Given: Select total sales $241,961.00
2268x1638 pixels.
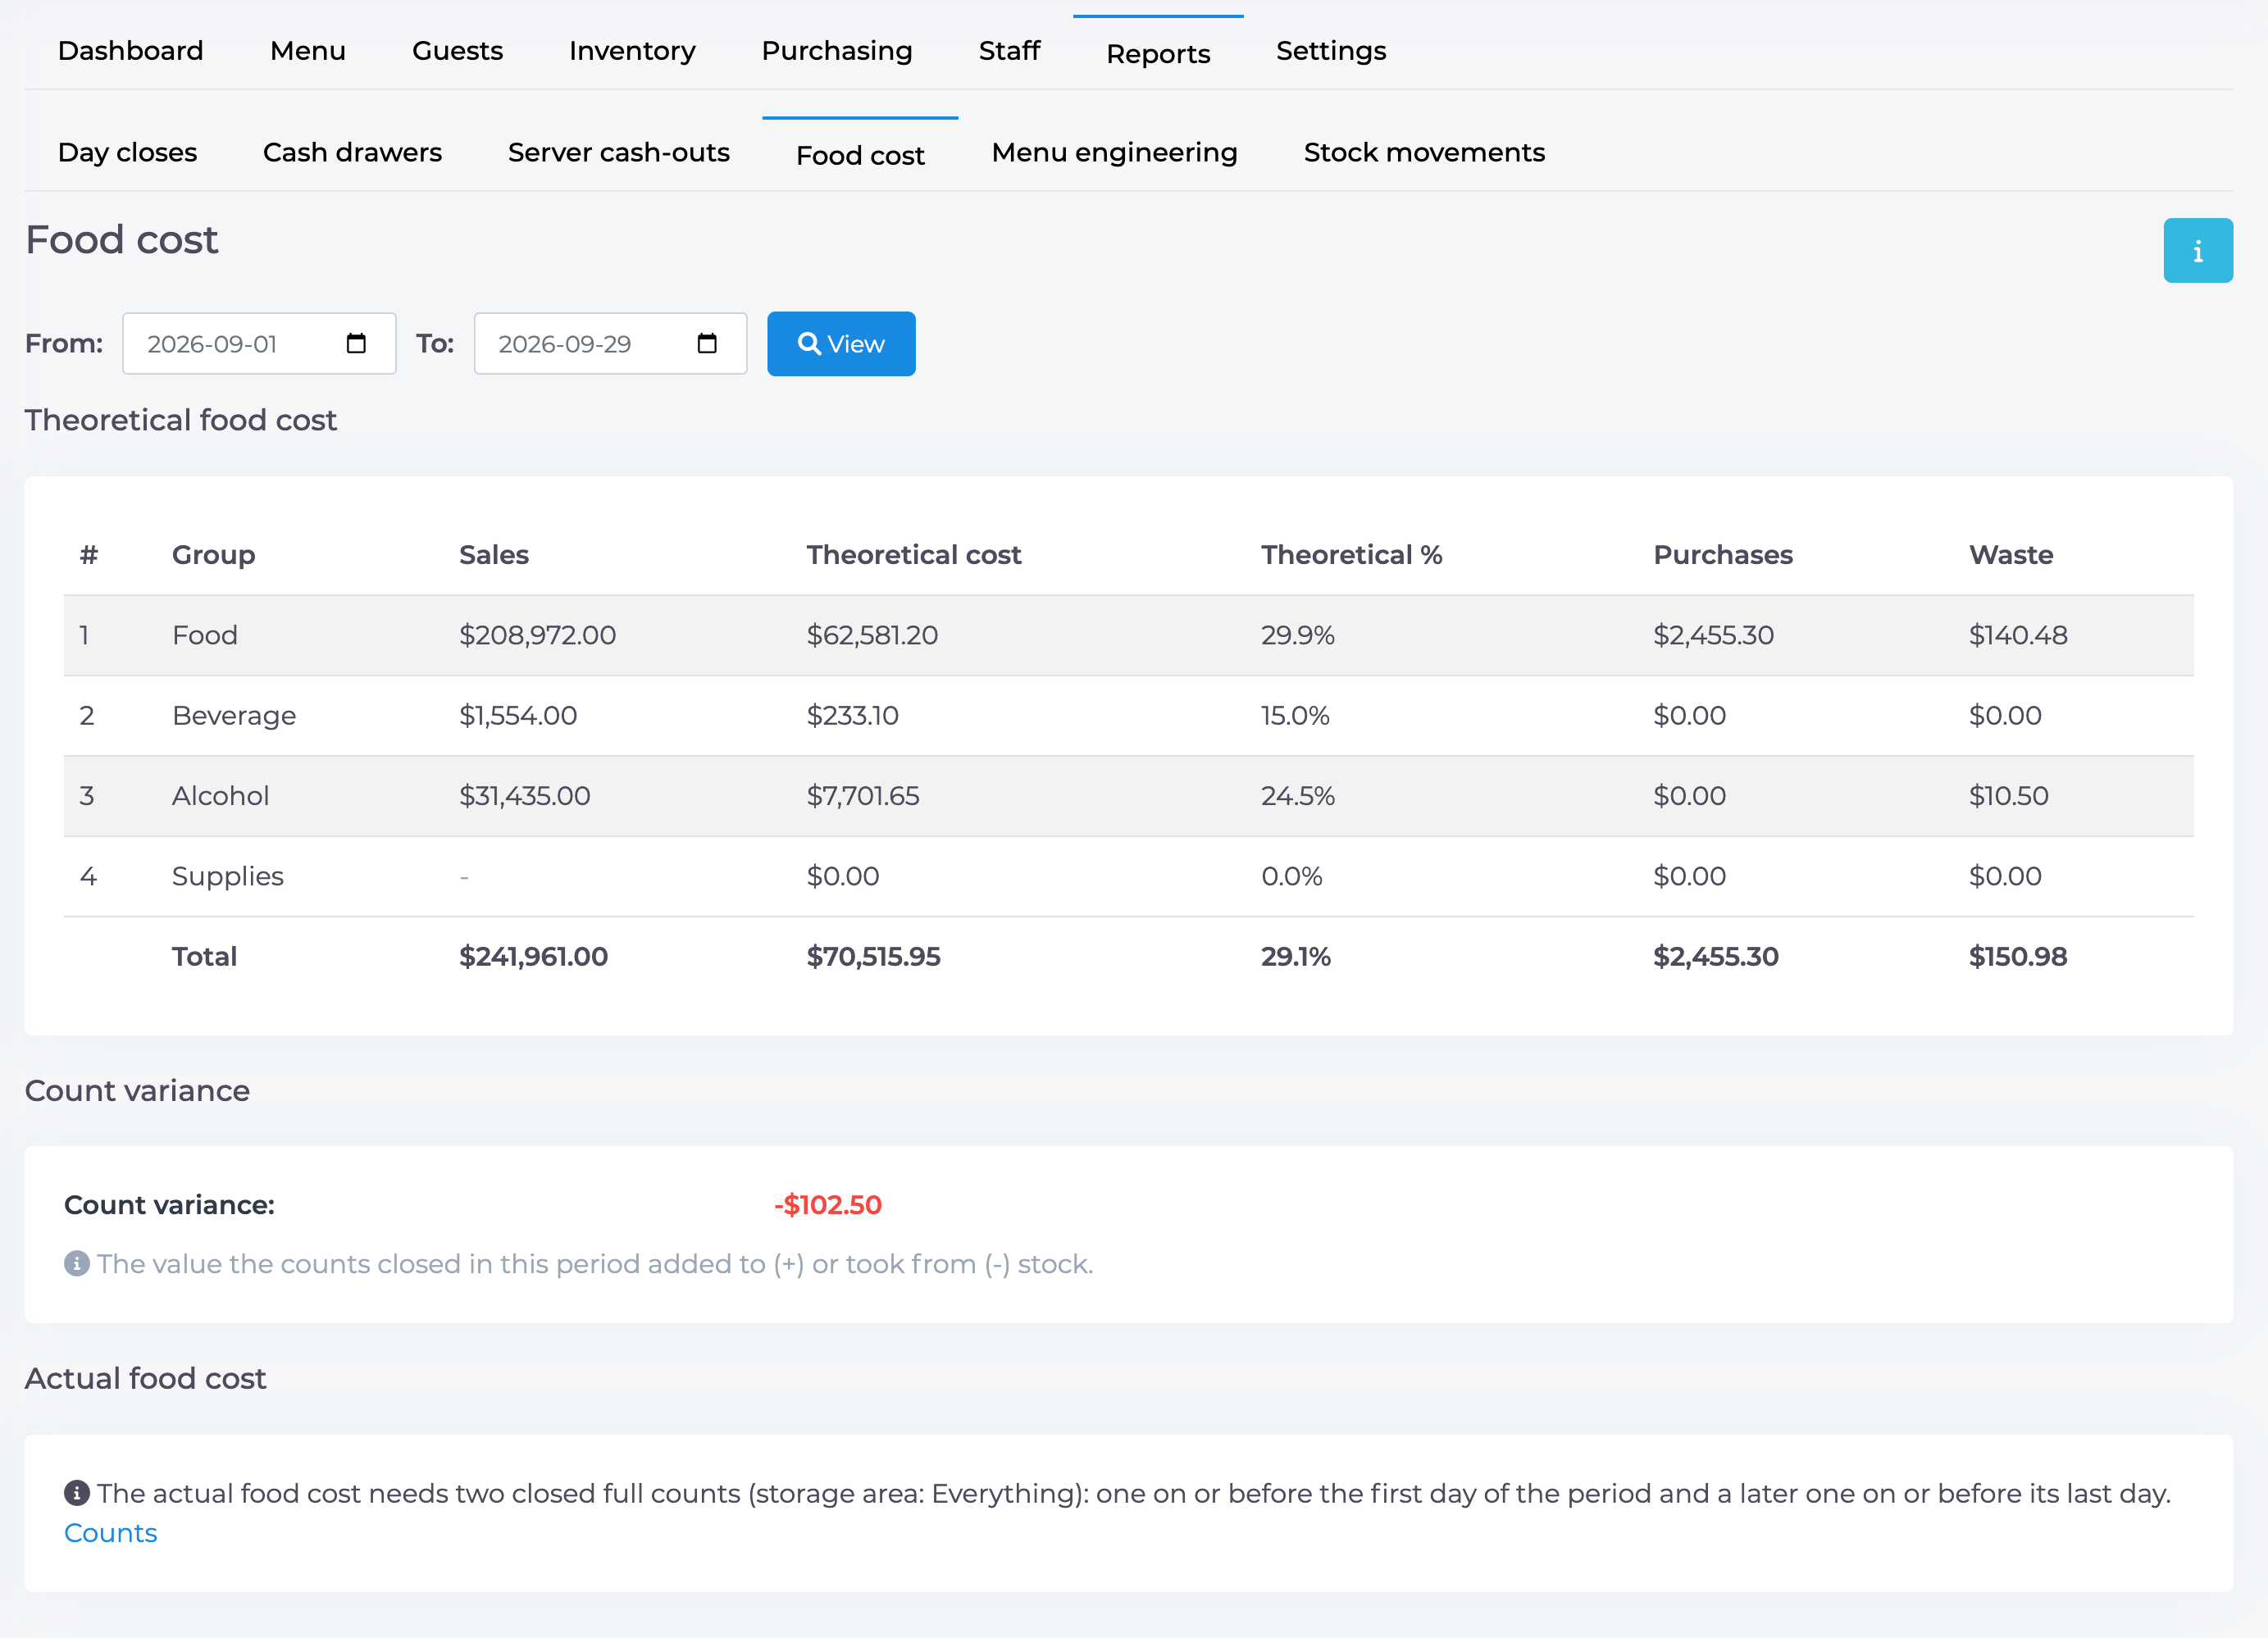Looking at the screenshot, I should pyautogui.click(x=533, y=956).
